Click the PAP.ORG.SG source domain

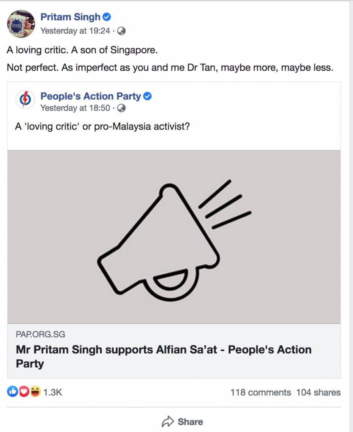[x=41, y=335]
